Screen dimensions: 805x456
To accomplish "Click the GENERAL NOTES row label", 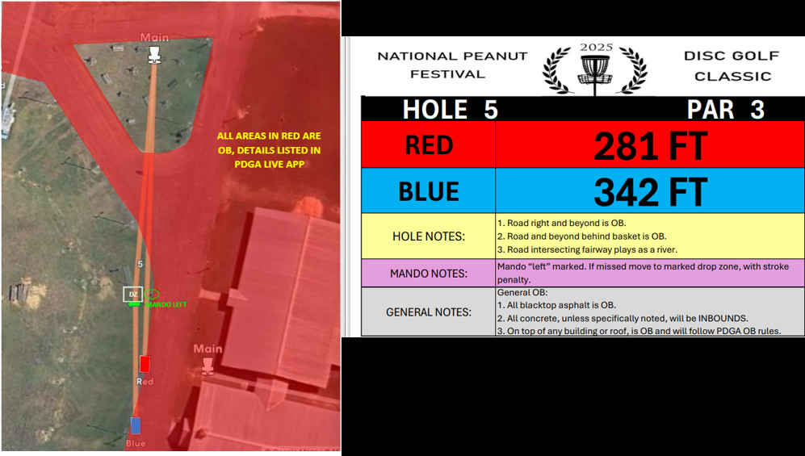I will 429,311.
